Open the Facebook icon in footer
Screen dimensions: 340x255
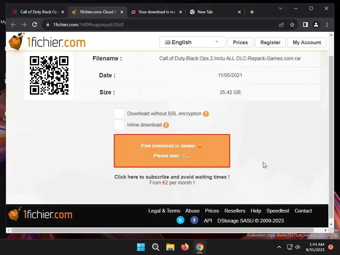click(194, 220)
